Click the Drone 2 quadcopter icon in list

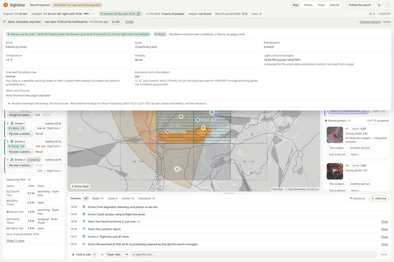pyautogui.click(x=12, y=141)
